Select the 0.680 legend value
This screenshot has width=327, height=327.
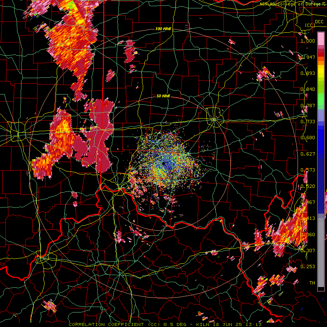coord(308,138)
